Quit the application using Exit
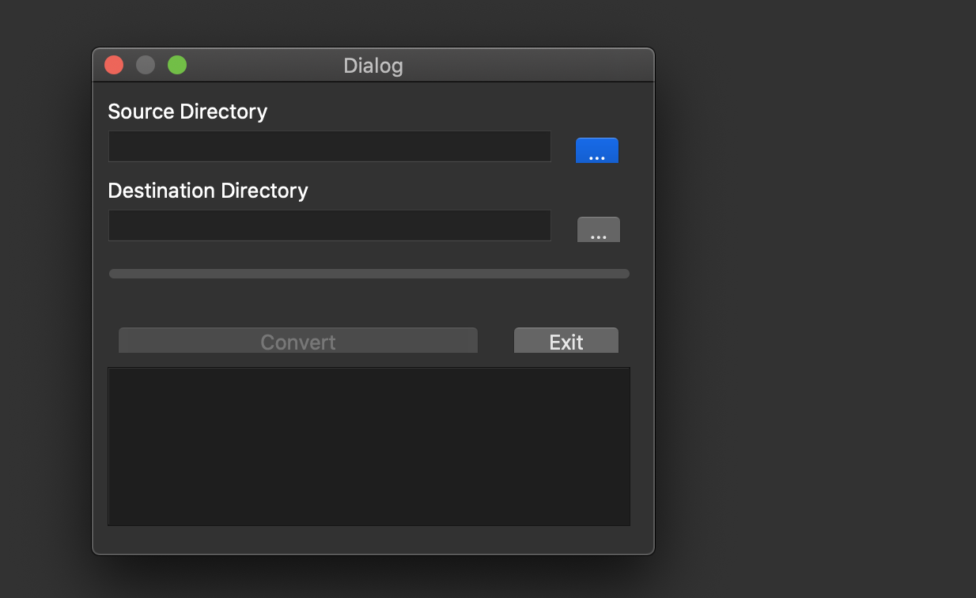The image size is (976, 598). click(566, 341)
